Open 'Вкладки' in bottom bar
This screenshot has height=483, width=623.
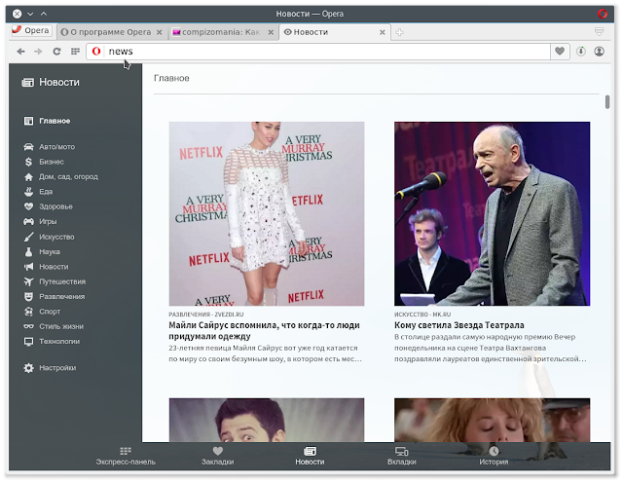[x=402, y=457]
